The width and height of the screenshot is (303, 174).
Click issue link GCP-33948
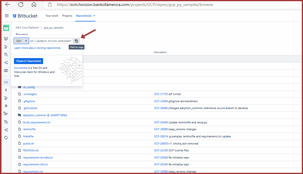[161, 101]
